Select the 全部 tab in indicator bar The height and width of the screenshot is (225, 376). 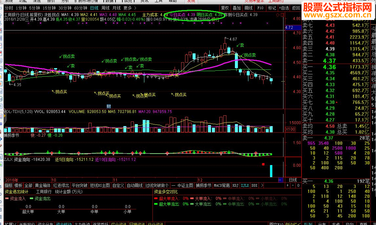tap(28, 185)
